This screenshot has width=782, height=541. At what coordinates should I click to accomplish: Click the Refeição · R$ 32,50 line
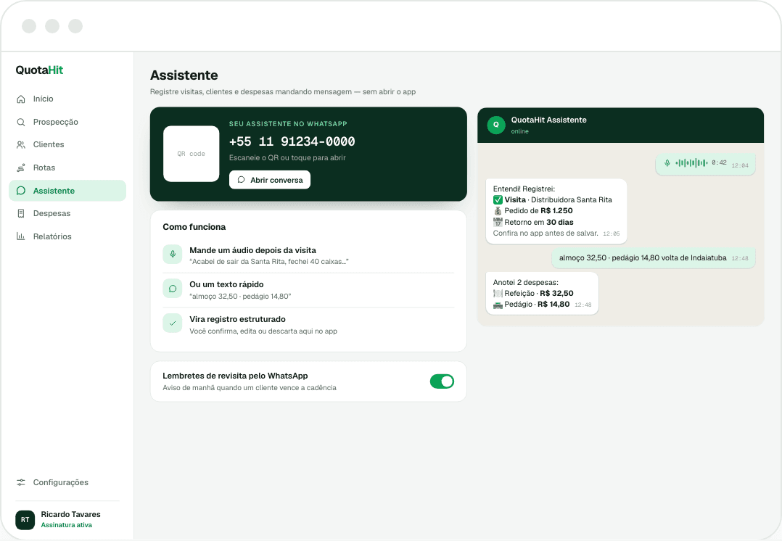pos(533,293)
